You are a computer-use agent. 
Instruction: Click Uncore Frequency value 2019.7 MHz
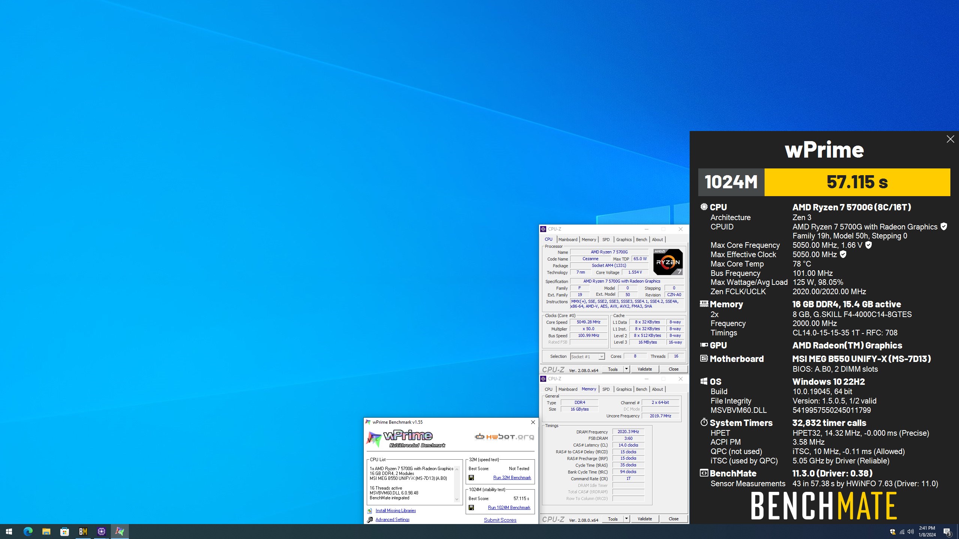pyautogui.click(x=660, y=416)
